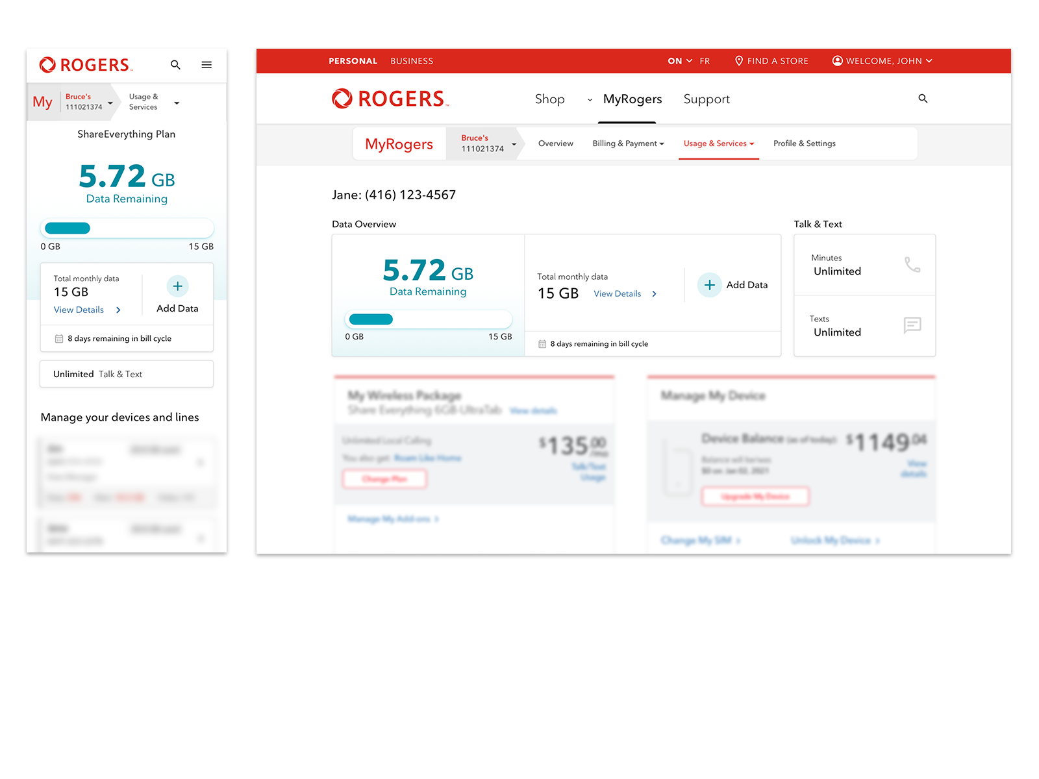Click 'Manage your devices and lines' heading
1039x779 pixels.
click(x=119, y=417)
